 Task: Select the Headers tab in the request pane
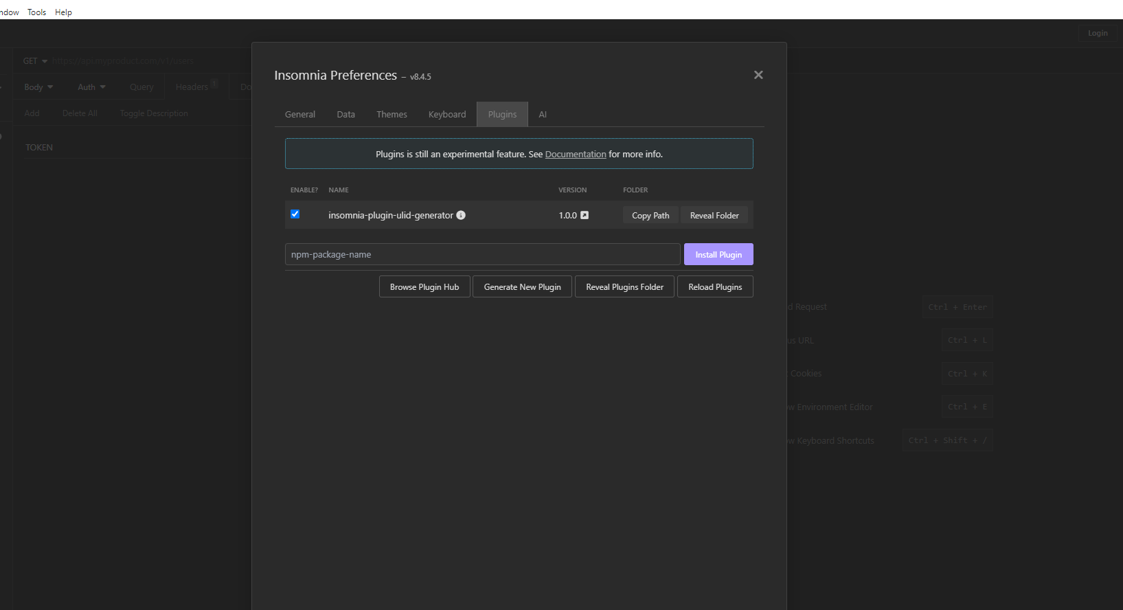click(x=196, y=87)
